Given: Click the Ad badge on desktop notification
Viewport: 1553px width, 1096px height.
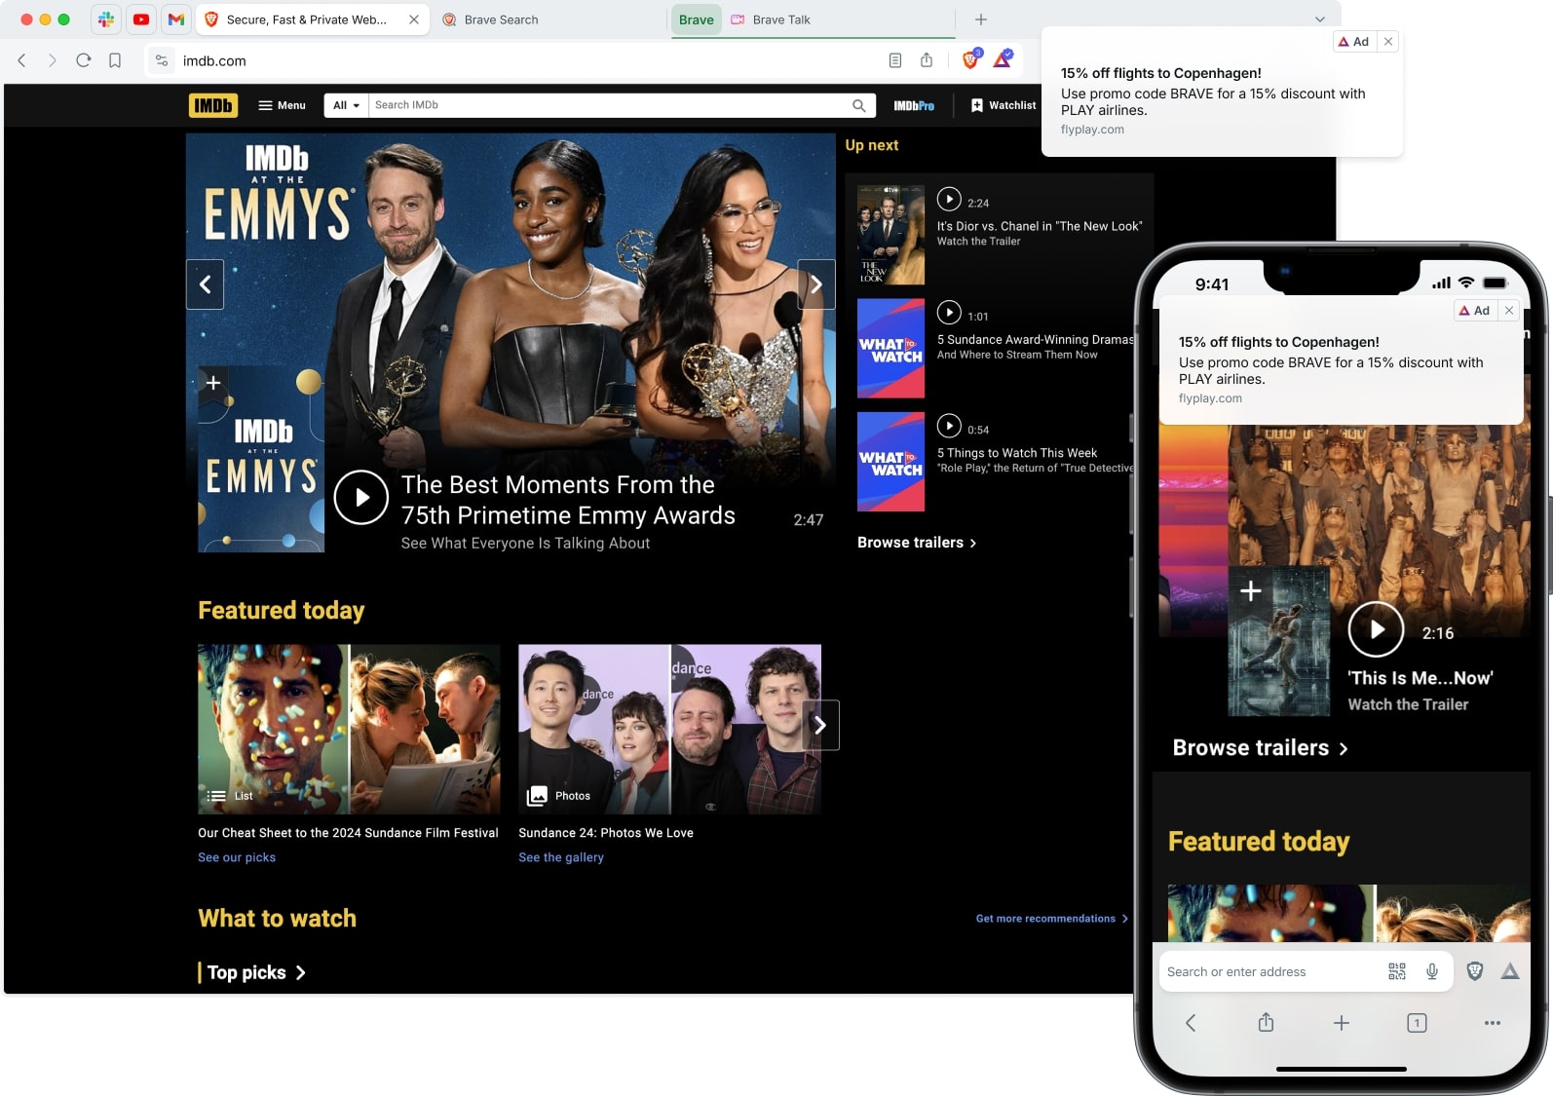Looking at the screenshot, I should [1354, 41].
